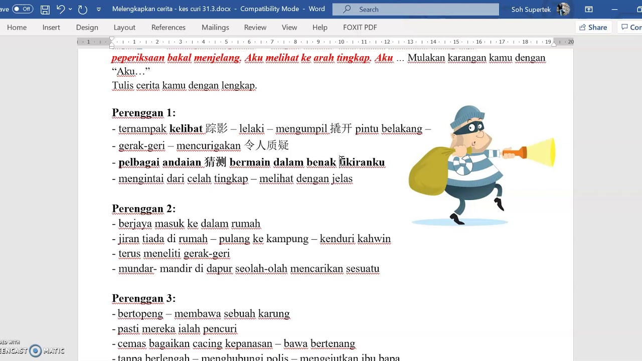The image size is (642, 361).
Task: Click the Undo arrow icon
Action: pyautogui.click(x=61, y=9)
